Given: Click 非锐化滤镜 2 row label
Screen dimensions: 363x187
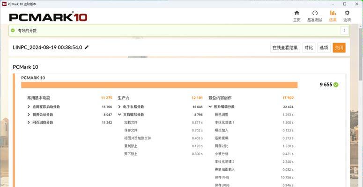Looking at the screenshot, I should pyautogui.click(x=224, y=162).
